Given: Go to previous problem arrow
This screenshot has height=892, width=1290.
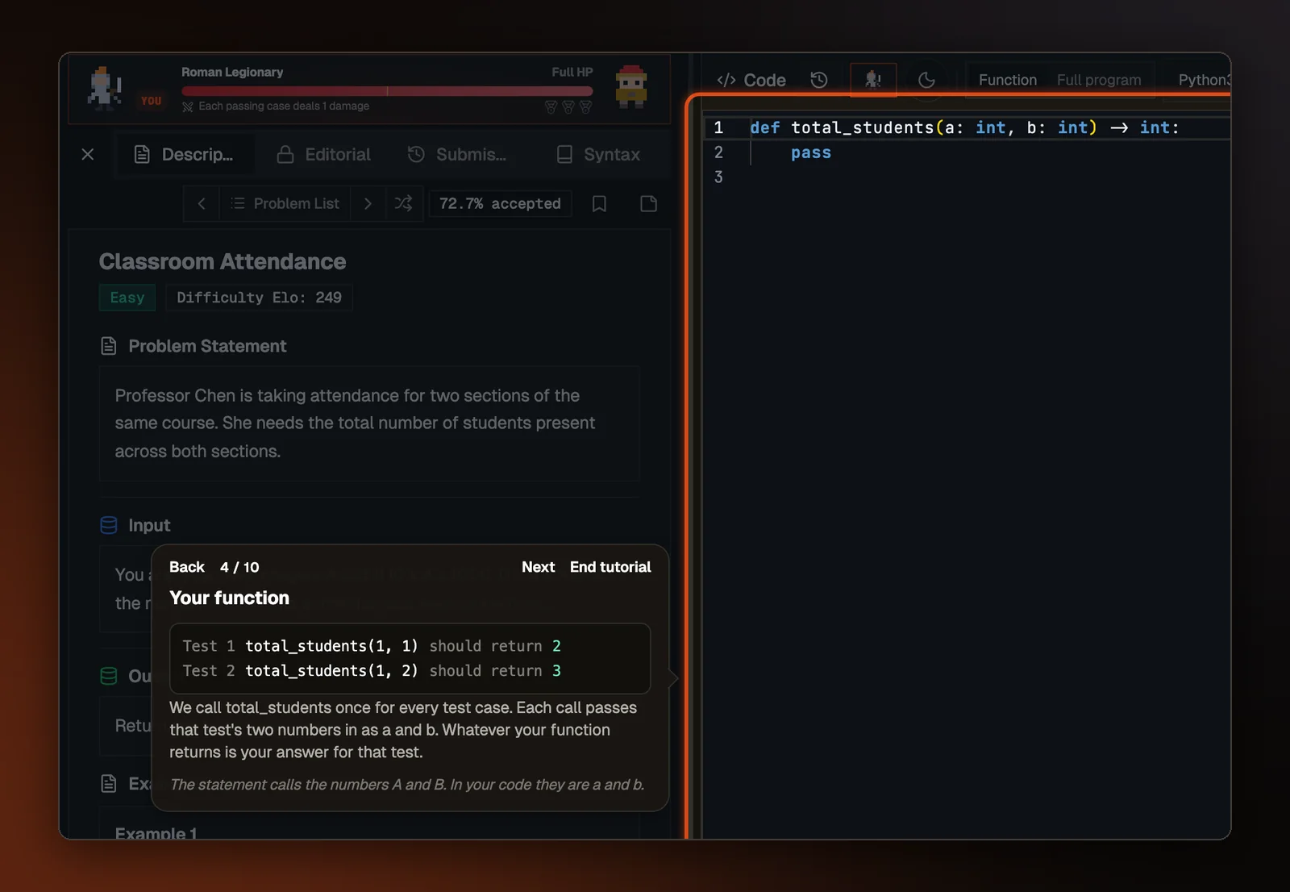Looking at the screenshot, I should pyautogui.click(x=202, y=204).
